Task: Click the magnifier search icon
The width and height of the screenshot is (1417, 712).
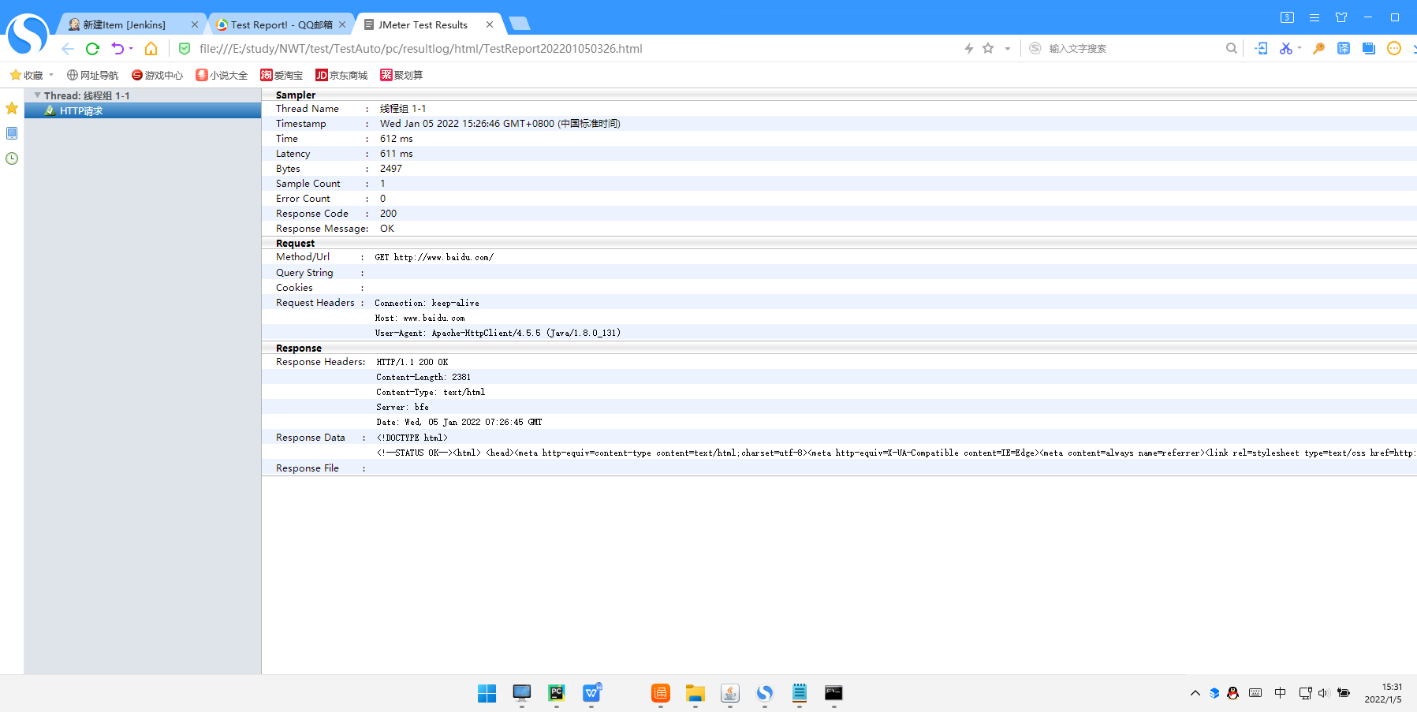Action: pos(1232,49)
